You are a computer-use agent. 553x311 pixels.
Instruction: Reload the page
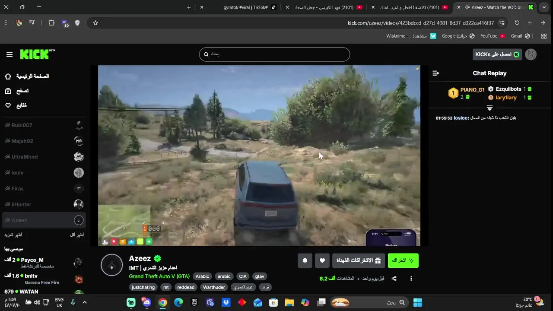pos(517,23)
